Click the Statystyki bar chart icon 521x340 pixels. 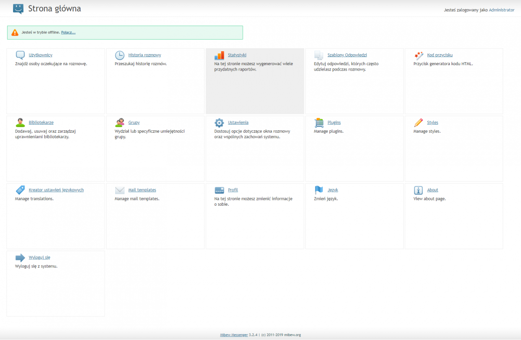click(x=219, y=55)
